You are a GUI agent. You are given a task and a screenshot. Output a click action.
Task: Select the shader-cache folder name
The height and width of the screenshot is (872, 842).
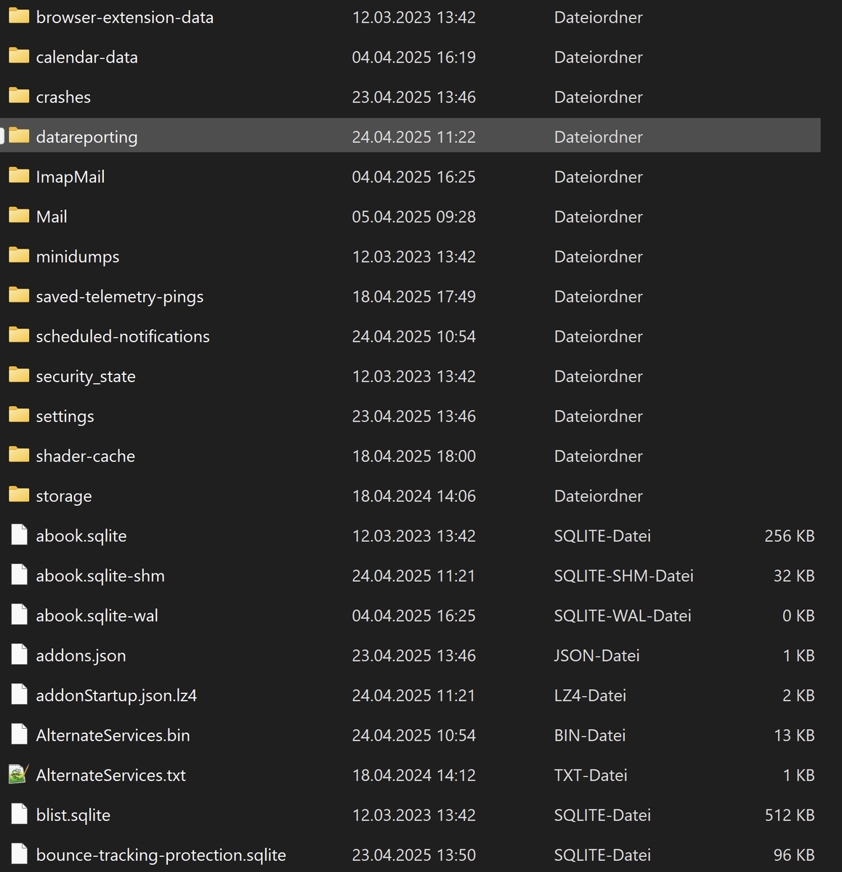pos(86,456)
